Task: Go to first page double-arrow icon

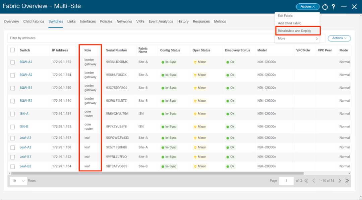Action: pos(306,181)
